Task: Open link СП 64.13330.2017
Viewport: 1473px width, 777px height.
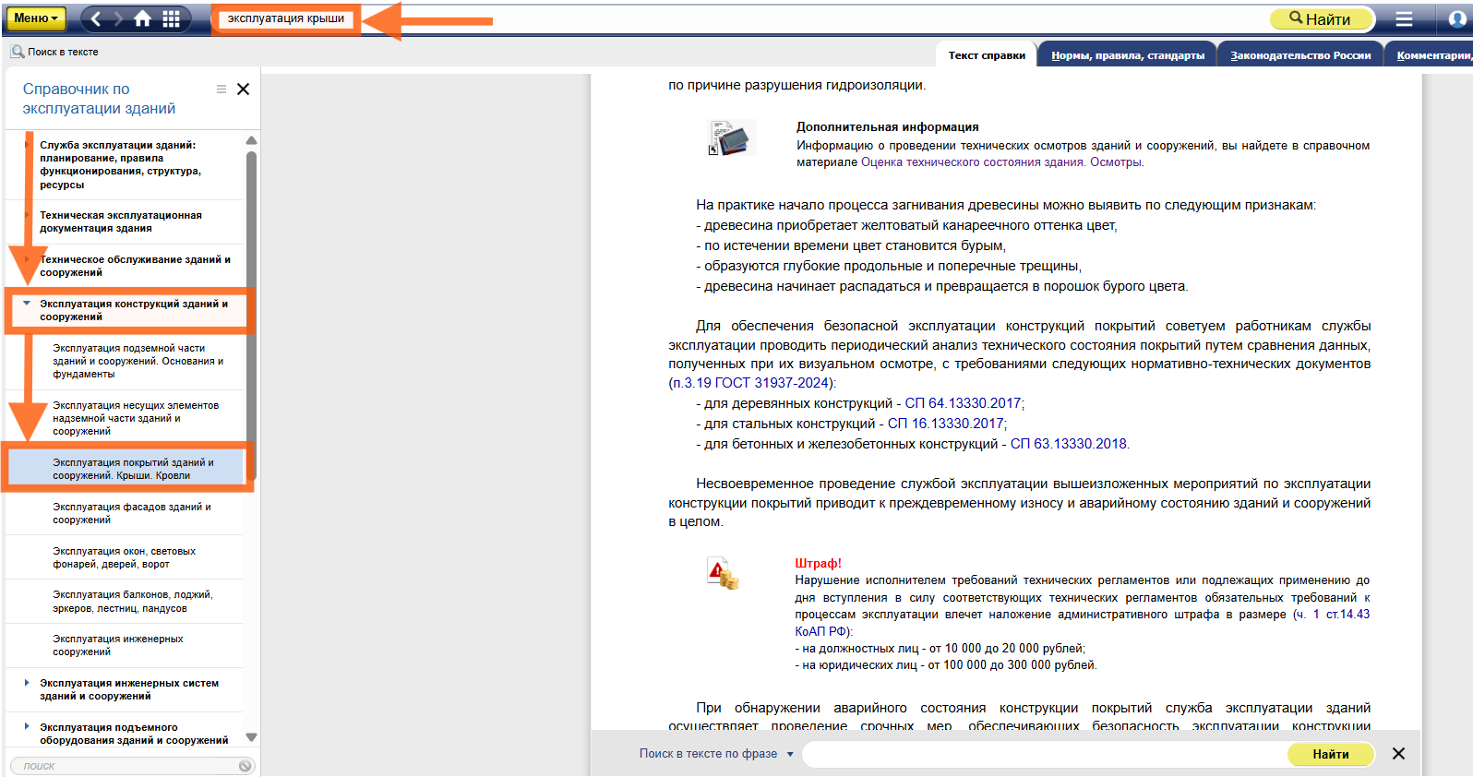Action: 963,403
